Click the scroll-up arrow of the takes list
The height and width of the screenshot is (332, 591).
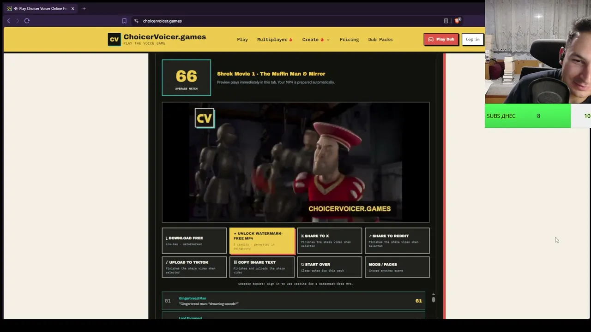pyautogui.click(x=434, y=294)
